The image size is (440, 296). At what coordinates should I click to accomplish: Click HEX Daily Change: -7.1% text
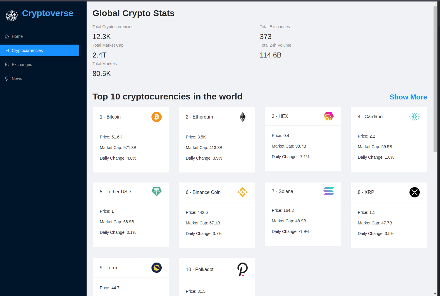tap(291, 157)
